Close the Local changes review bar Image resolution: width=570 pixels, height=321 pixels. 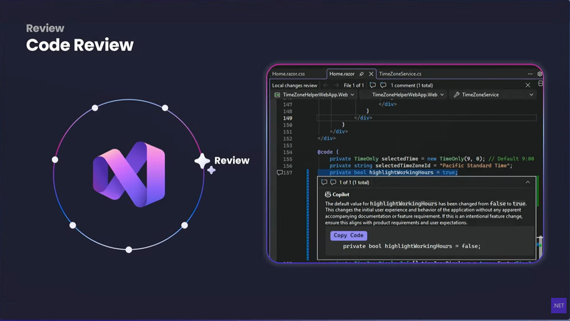pos(528,85)
